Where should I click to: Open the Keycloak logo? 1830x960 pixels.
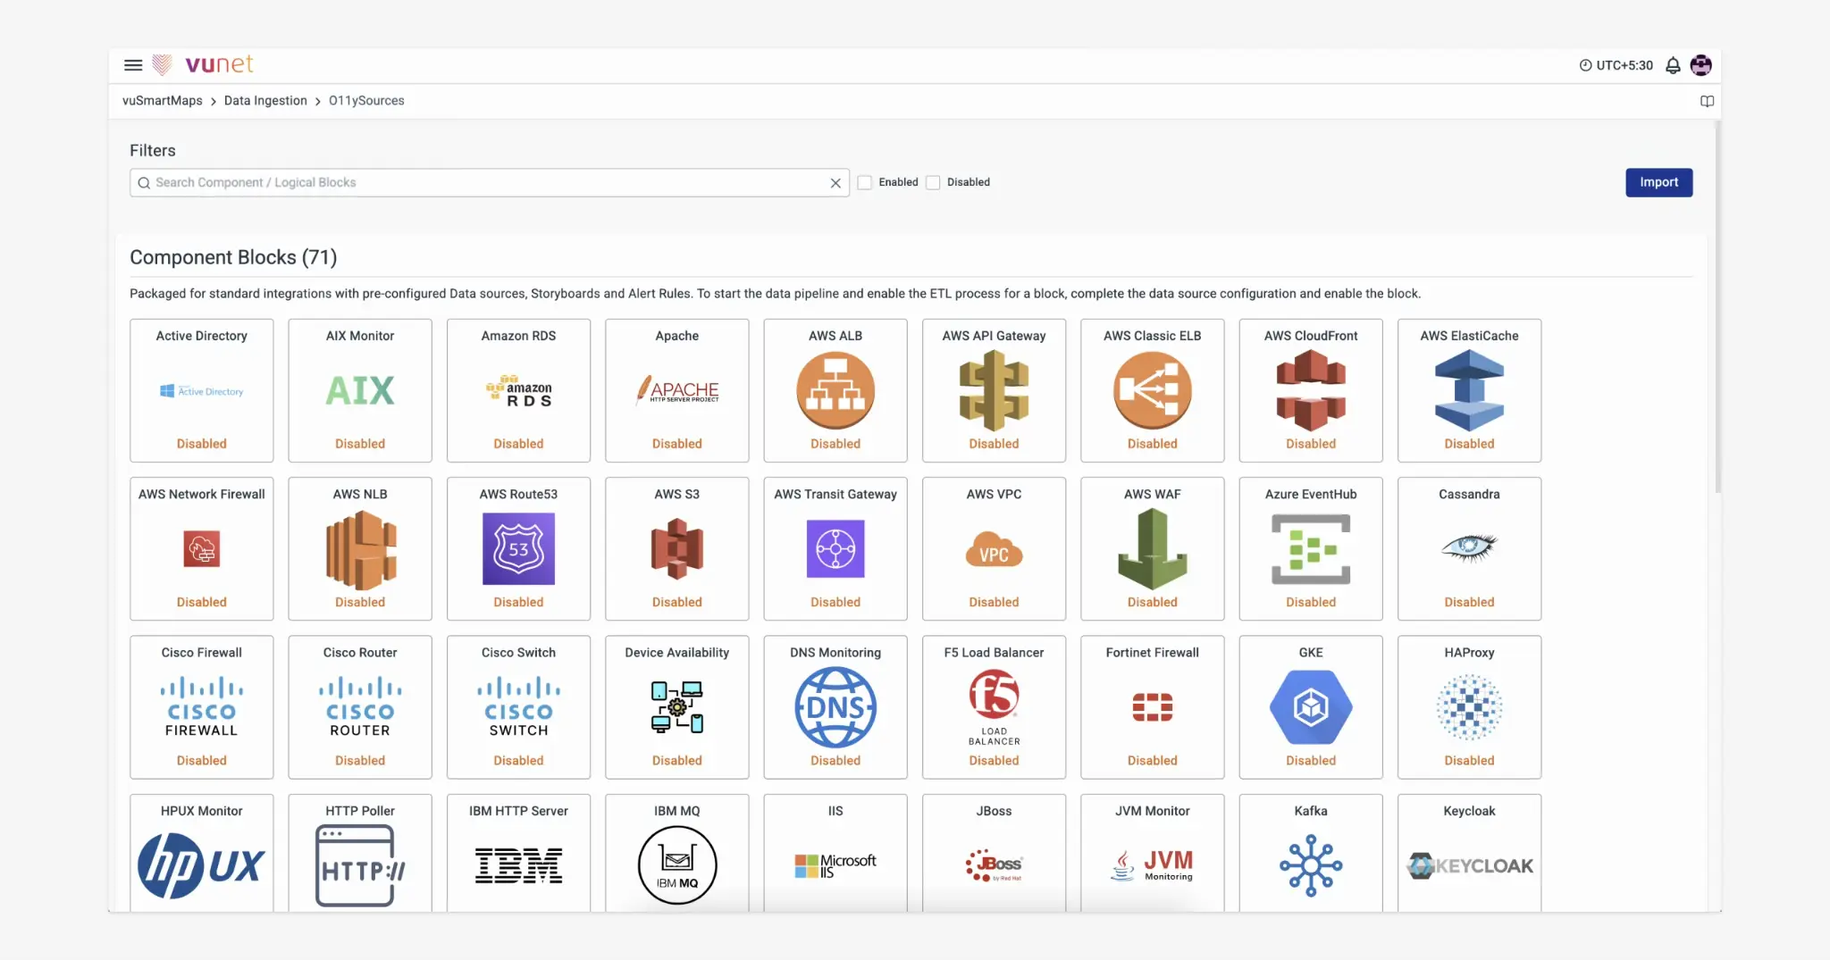[1469, 865]
